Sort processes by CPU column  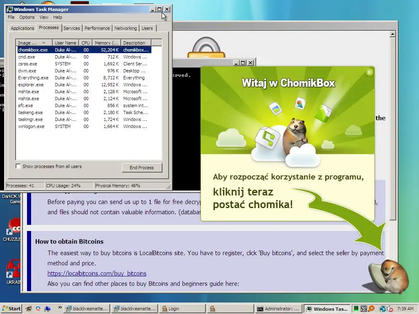tap(86, 43)
